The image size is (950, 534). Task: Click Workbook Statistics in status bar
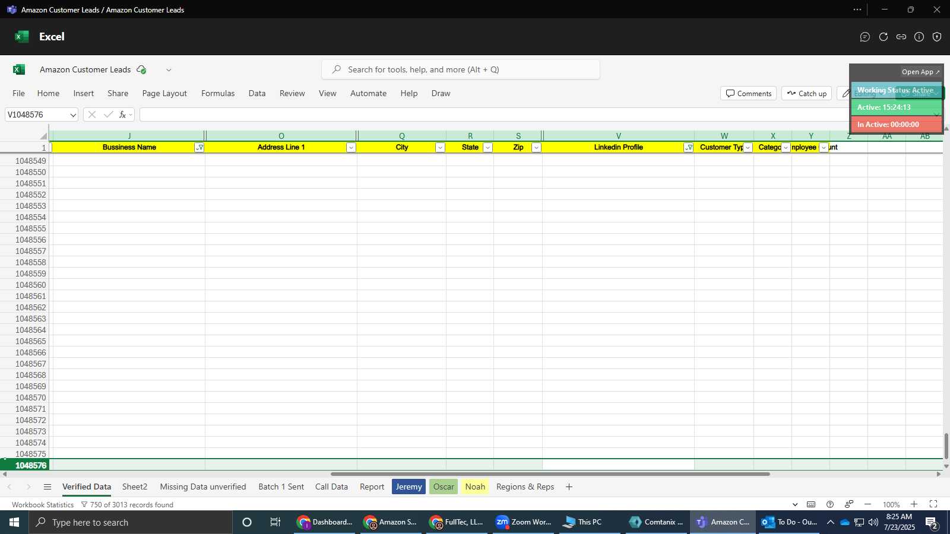point(43,505)
